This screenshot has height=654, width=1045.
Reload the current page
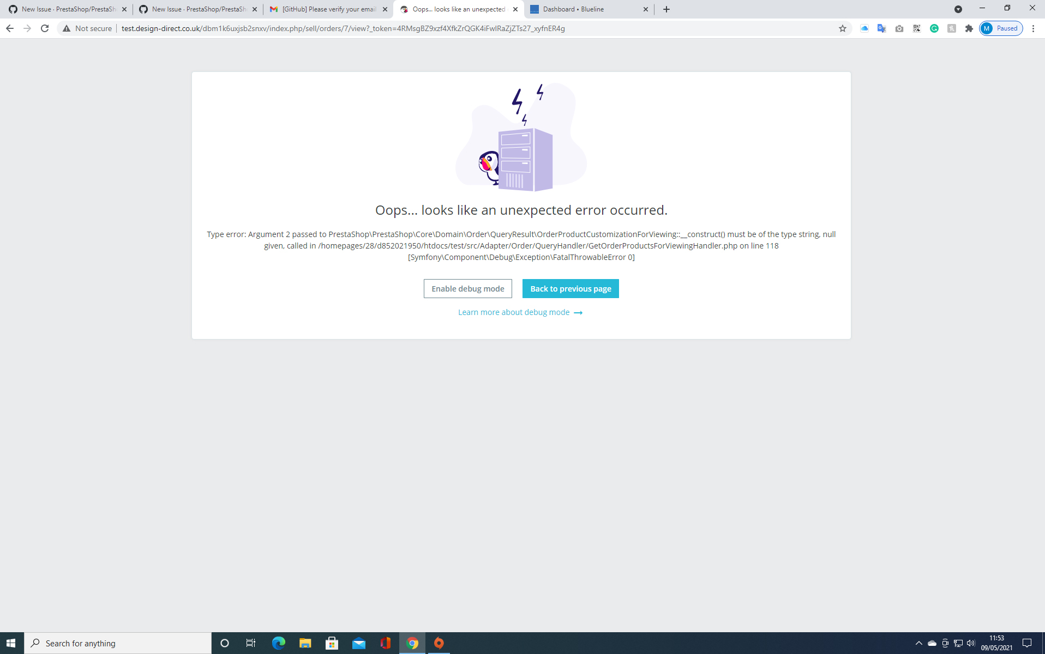(44, 28)
